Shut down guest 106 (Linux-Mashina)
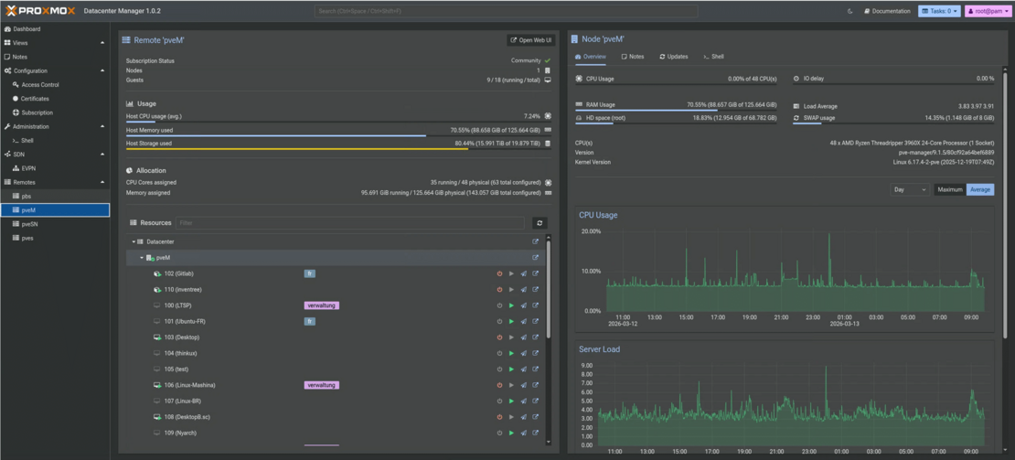The width and height of the screenshot is (1015, 460). (500, 385)
